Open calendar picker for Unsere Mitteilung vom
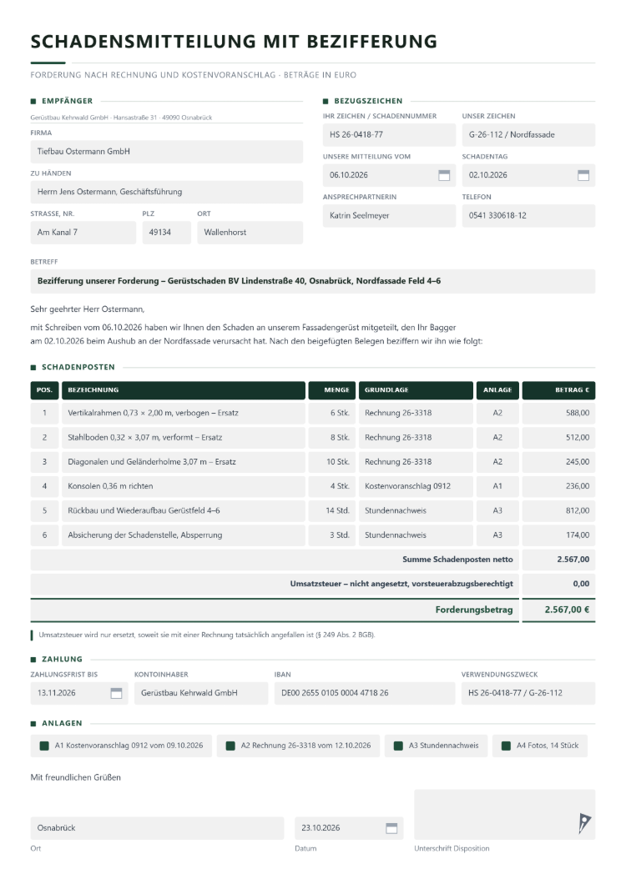The width and height of the screenshot is (626, 884). pyautogui.click(x=444, y=175)
